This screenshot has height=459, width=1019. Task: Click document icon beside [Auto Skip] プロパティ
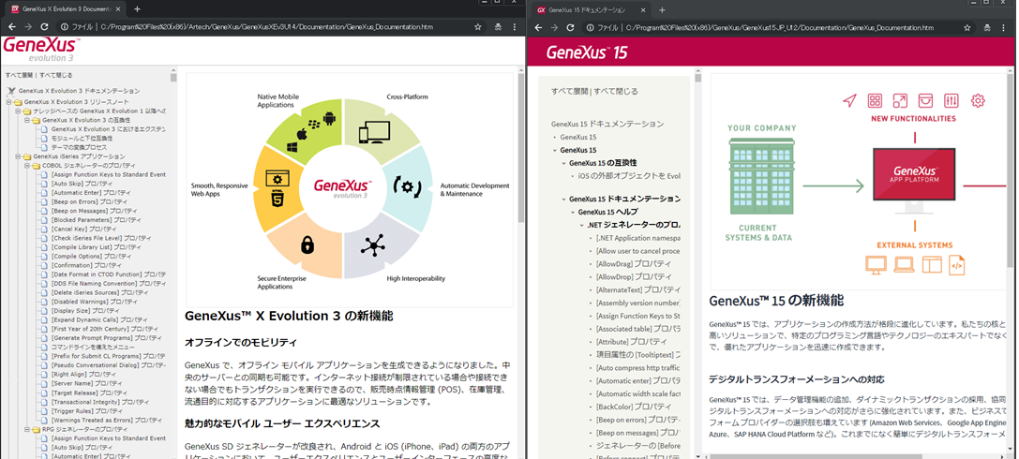[45, 184]
